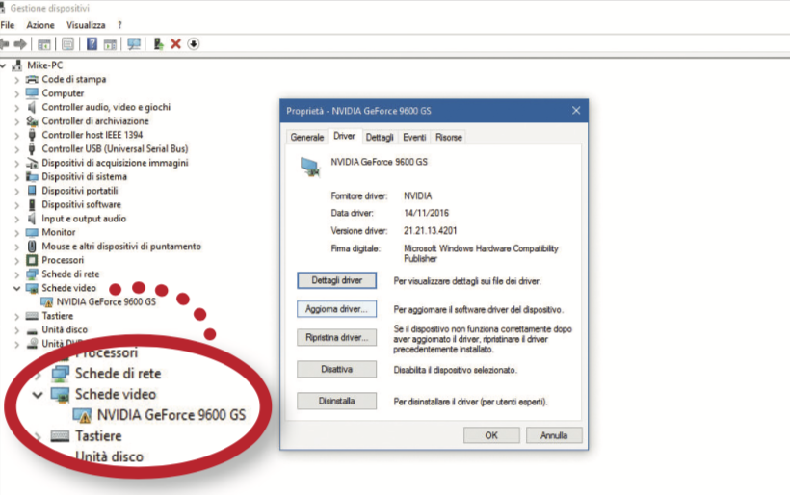Click the back arrow in the toolbar

[x=6, y=43]
